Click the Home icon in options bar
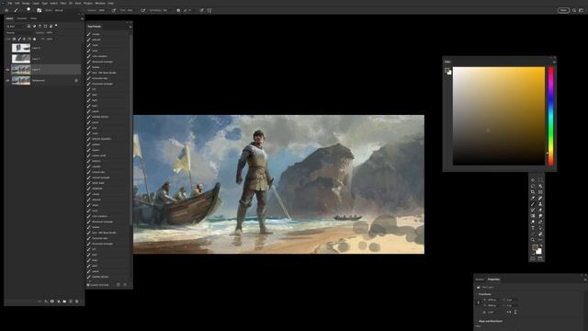588x331 pixels. [x=6, y=10]
